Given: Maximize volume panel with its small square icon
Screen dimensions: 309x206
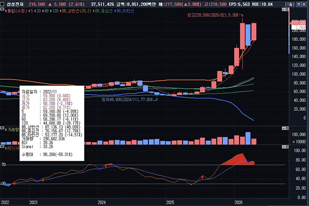Looking at the screenshot, I should point(284,128).
